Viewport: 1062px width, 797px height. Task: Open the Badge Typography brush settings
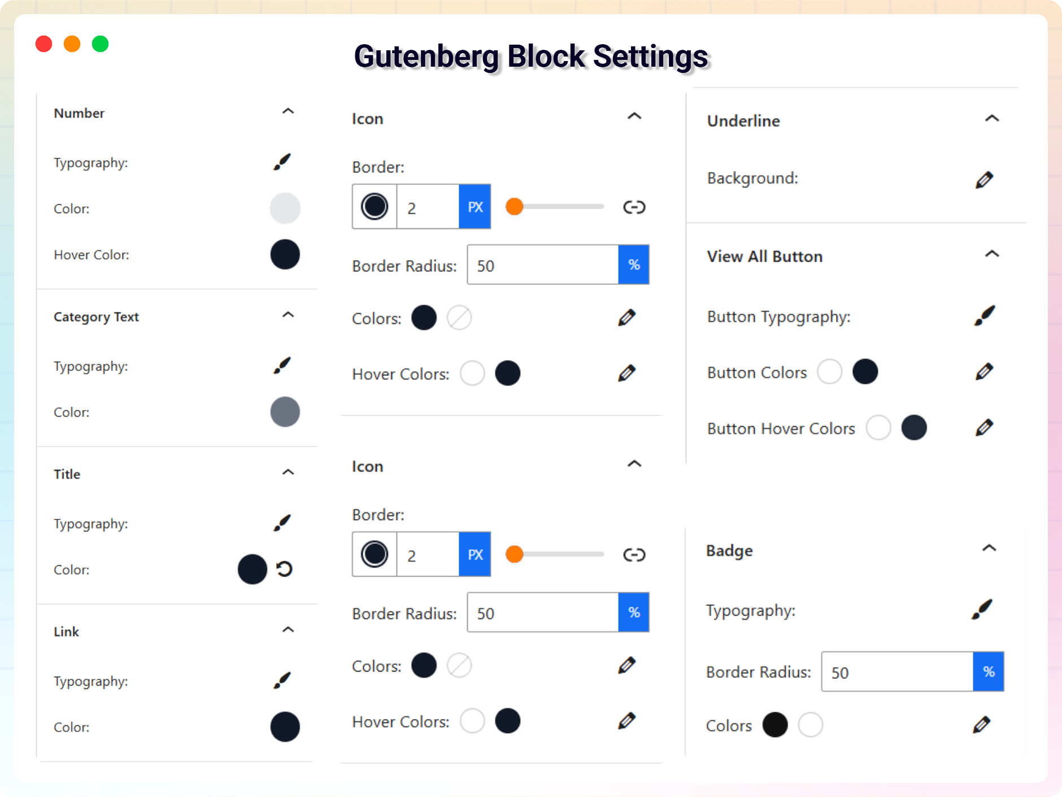tap(982, 609)
